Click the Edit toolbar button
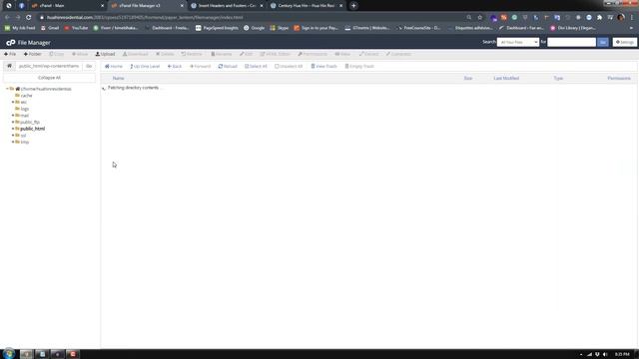 [x=247, y=54]
